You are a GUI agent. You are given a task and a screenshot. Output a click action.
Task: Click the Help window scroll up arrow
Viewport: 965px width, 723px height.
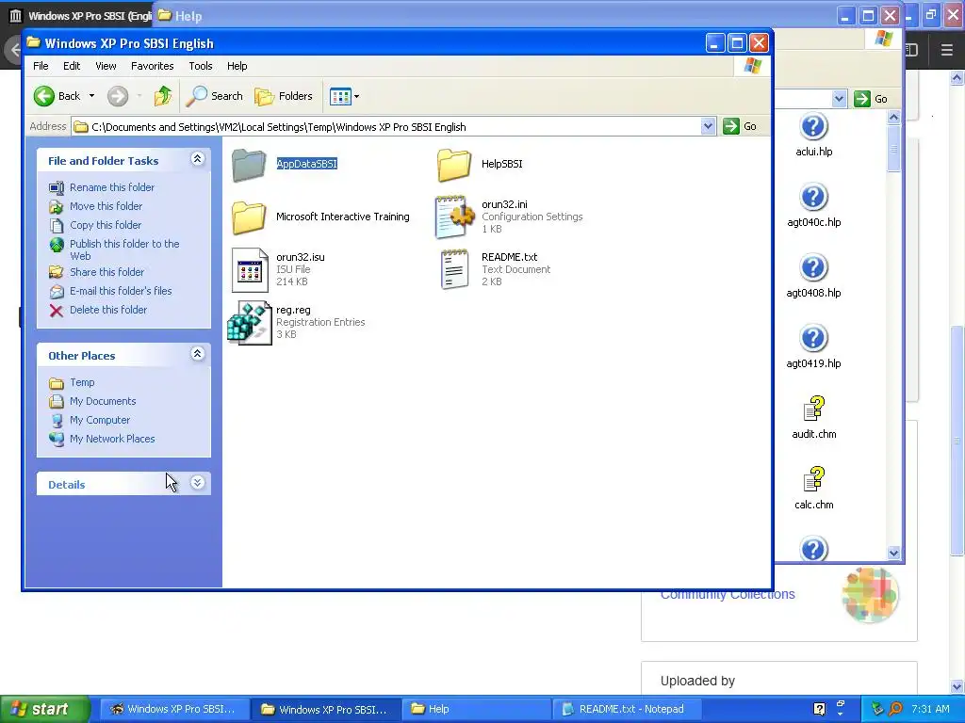[x=893, y=117]
